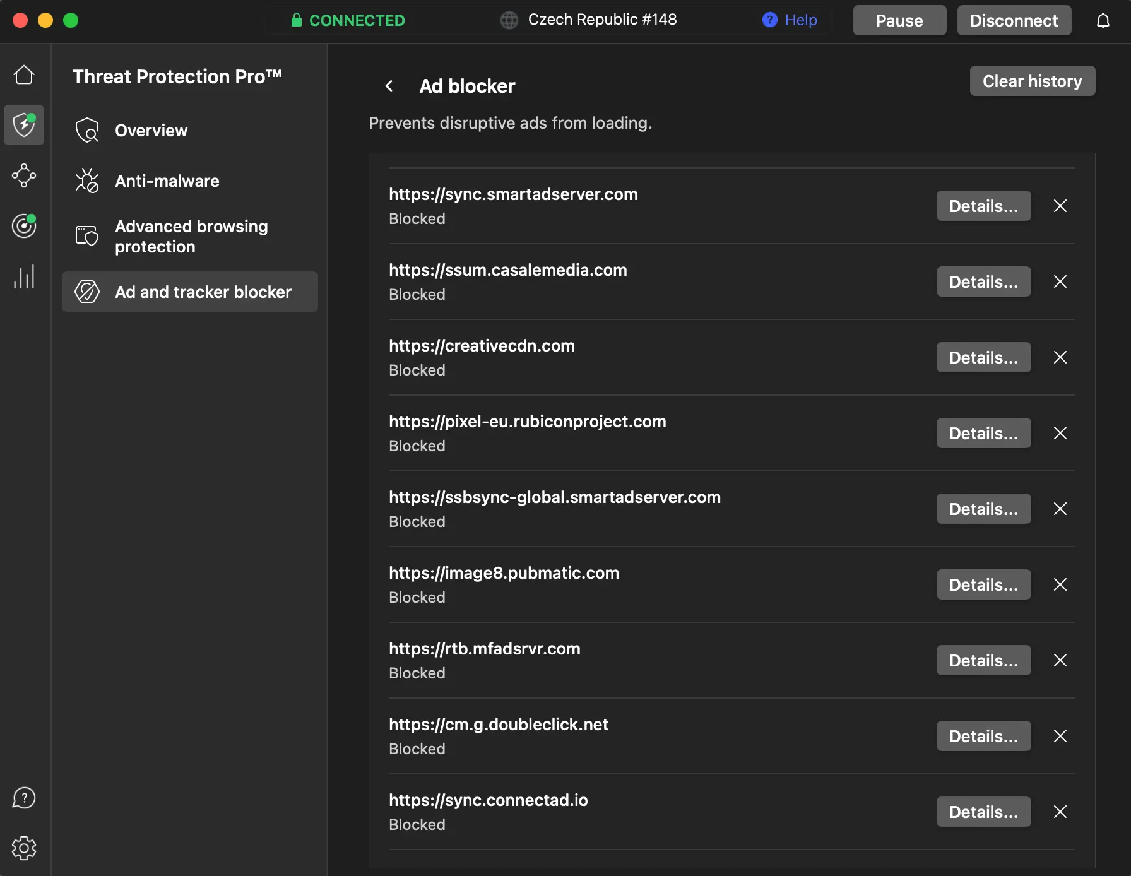1131x876 pixels.
Task: Open the help chat bubble icon
Action: pyautogui.click(x=24, y=798)
